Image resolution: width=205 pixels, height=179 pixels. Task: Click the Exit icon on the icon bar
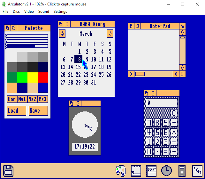point(197,171)
